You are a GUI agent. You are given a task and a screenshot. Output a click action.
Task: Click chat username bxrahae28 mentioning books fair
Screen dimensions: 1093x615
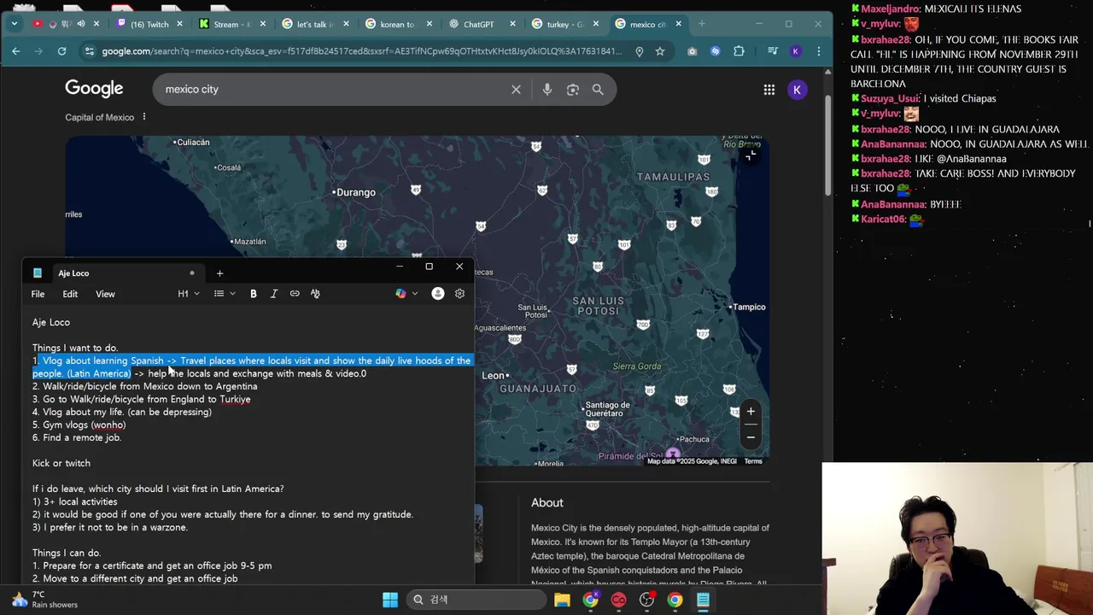tap(886, 40)
